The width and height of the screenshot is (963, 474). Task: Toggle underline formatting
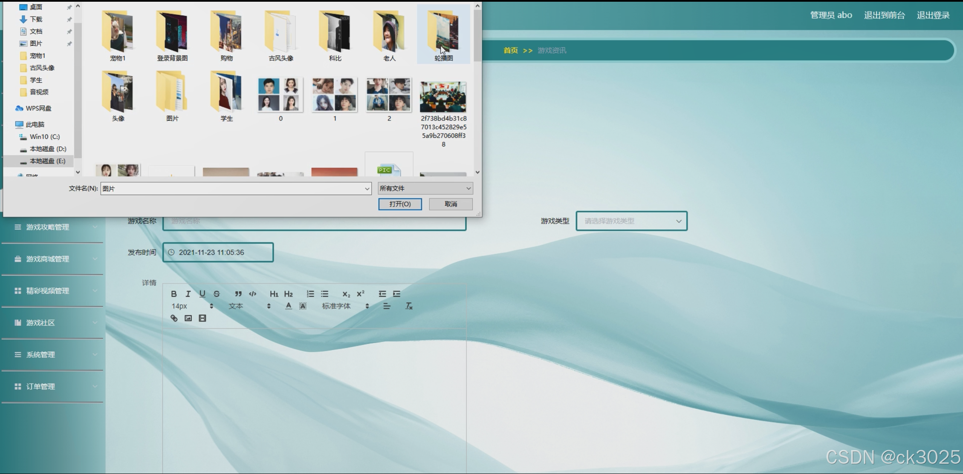tap(202, 293)
